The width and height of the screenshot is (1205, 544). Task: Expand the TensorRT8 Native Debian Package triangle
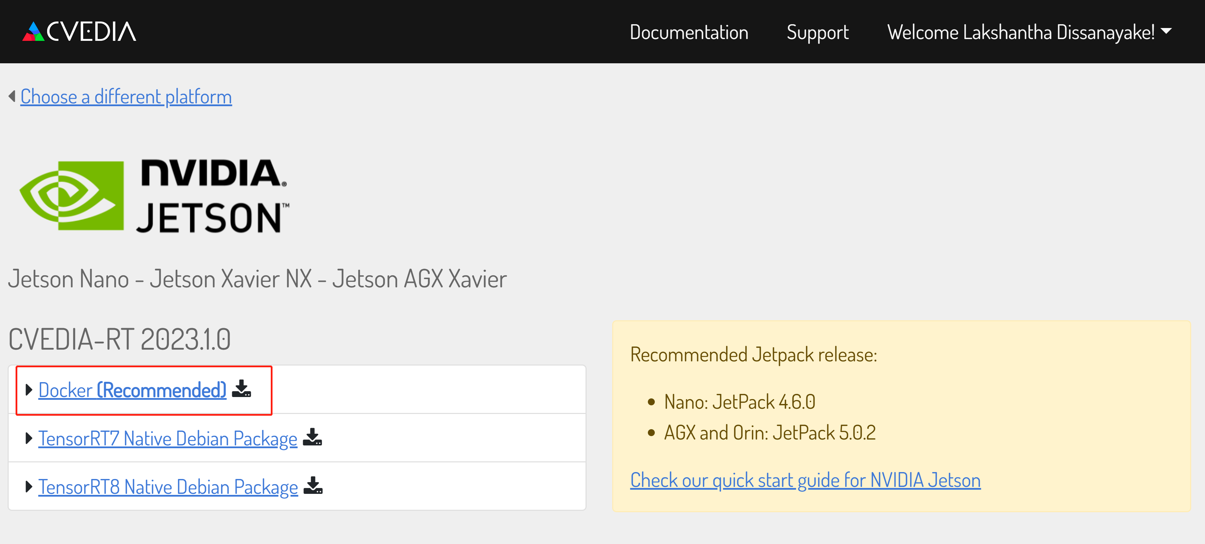(29, 487)
